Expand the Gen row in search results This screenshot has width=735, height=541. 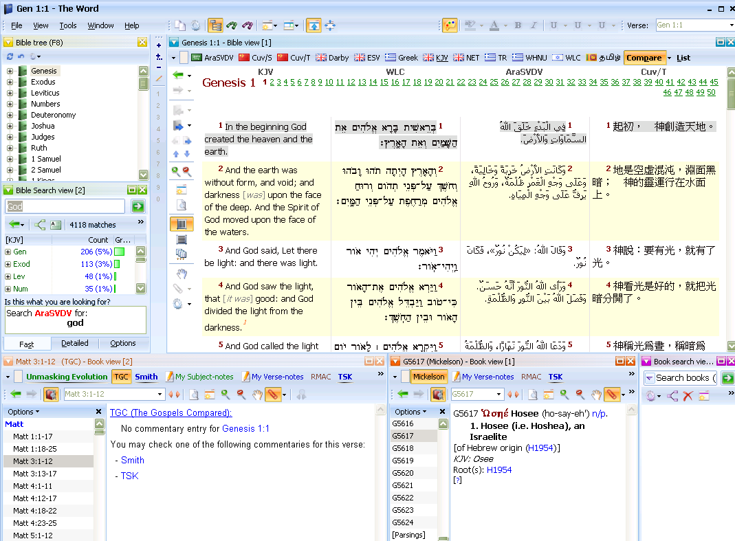click(x=8, y=252)
